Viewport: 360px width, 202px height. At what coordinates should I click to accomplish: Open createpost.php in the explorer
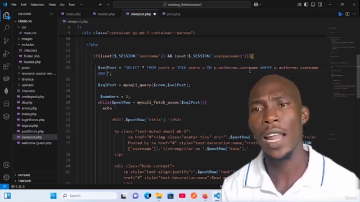point(33,97)
